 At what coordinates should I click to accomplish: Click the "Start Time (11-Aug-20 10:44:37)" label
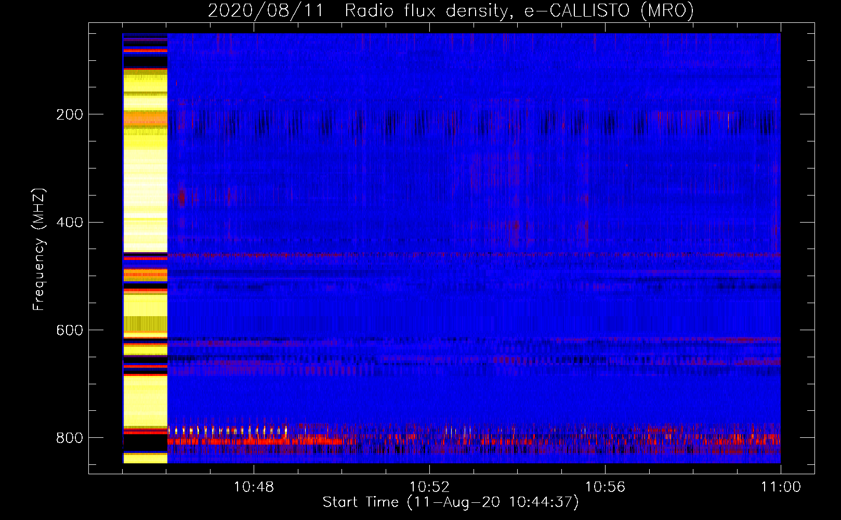pos(451,502)
